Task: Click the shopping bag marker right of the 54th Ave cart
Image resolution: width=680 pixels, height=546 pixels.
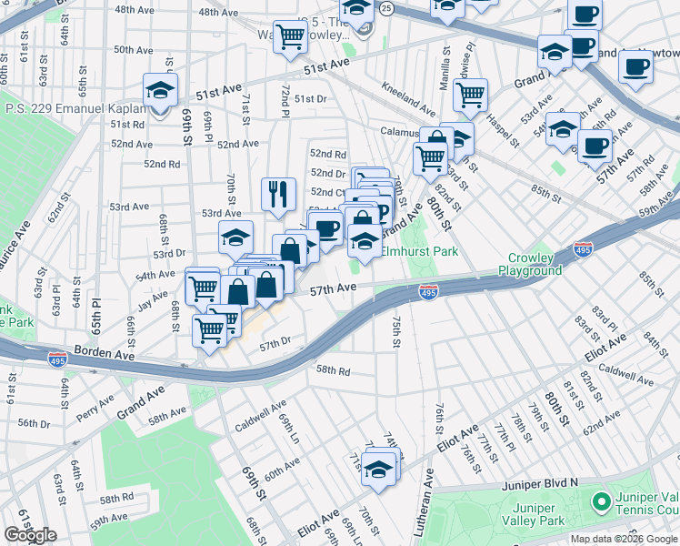Action: coord(237,292)
